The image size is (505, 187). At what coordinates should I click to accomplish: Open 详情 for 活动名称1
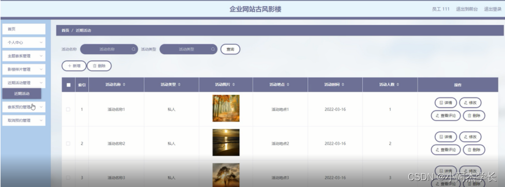[446, 103]
